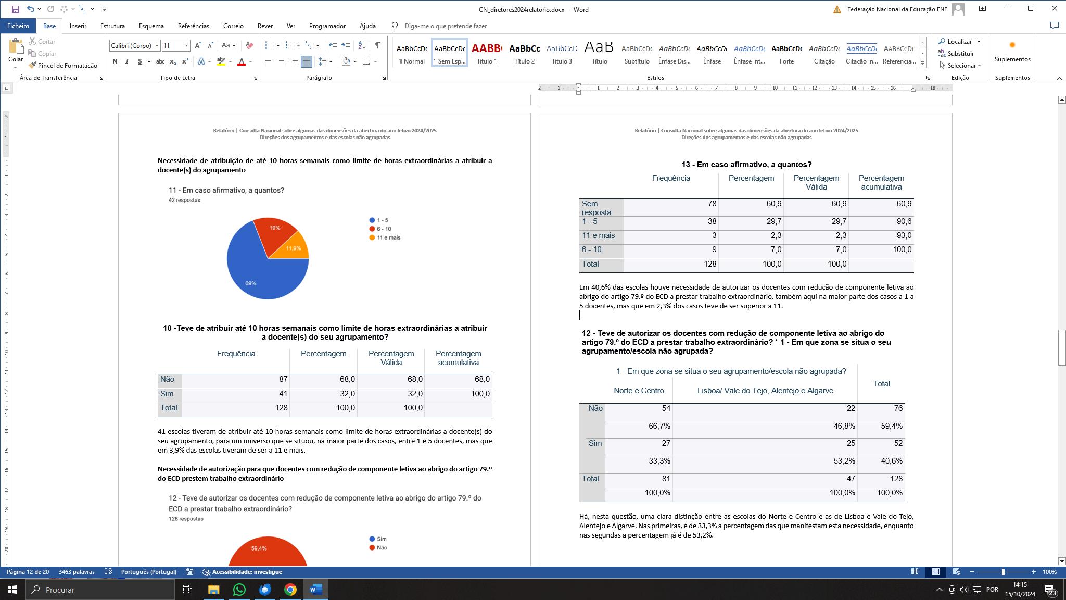Center-align the paragraph text

pos(282,61)
